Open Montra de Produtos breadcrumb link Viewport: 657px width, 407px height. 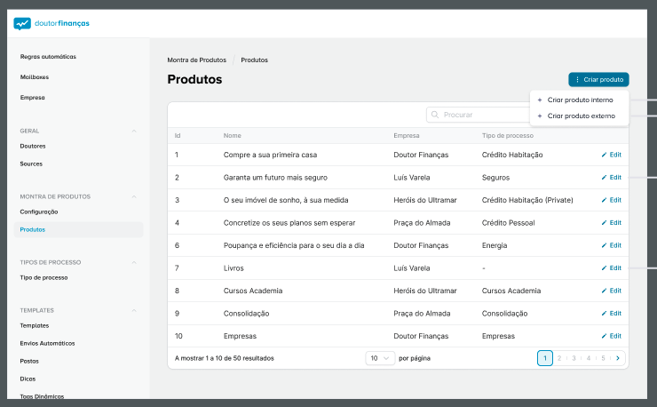[196, 60]
